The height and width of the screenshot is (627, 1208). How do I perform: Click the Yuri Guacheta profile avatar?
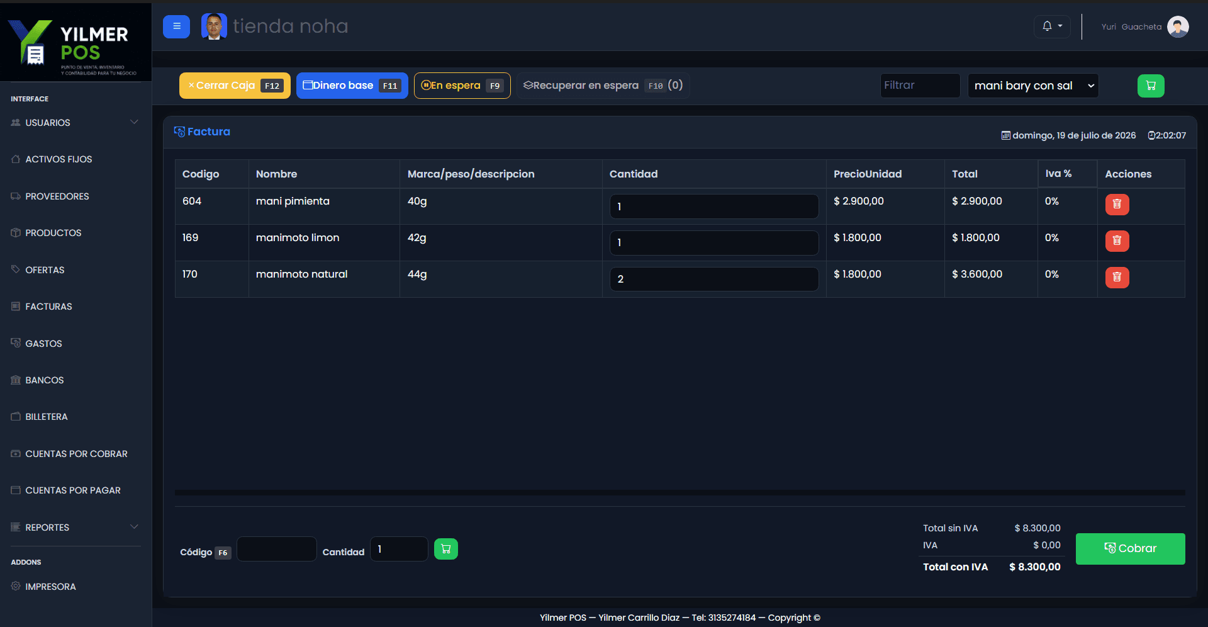point(1178,26)
